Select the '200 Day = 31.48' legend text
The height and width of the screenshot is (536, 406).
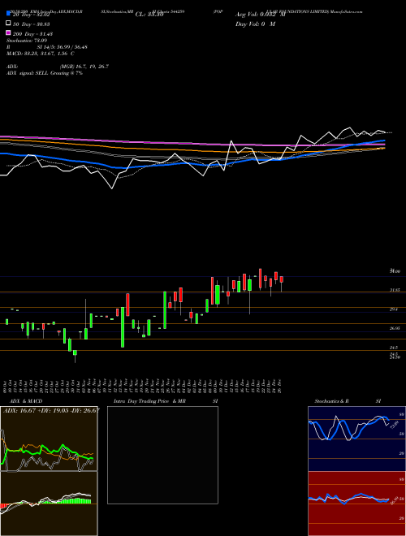click(x=32, y=34)
